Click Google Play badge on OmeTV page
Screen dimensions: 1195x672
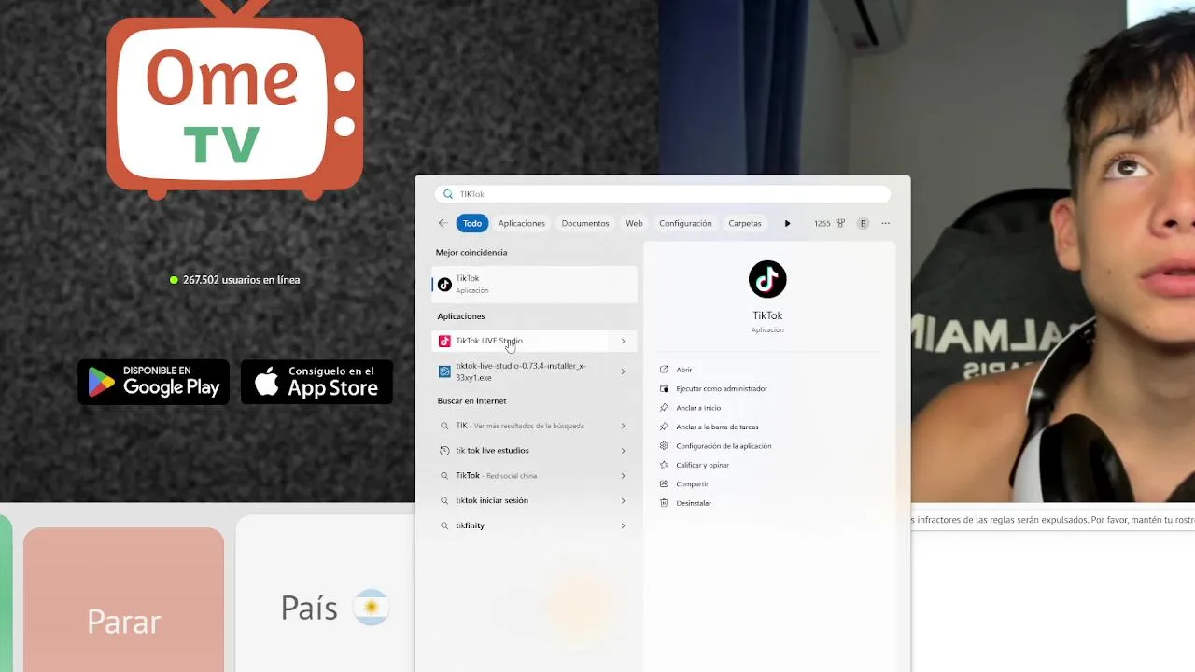click(x=153, y=382)
